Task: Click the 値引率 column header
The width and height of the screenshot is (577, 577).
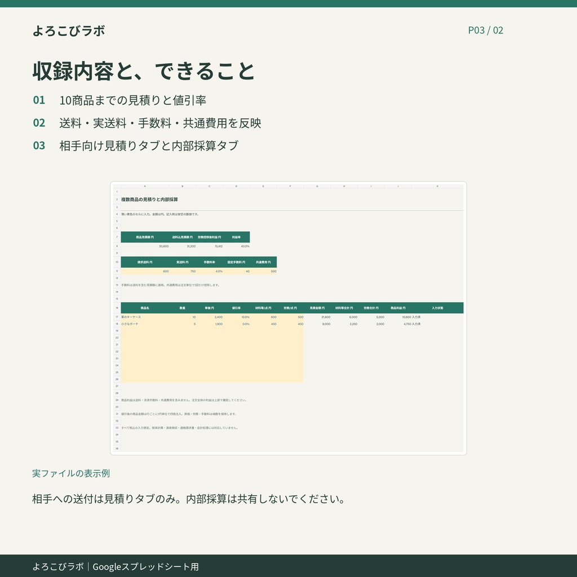Action: (236, 308)
